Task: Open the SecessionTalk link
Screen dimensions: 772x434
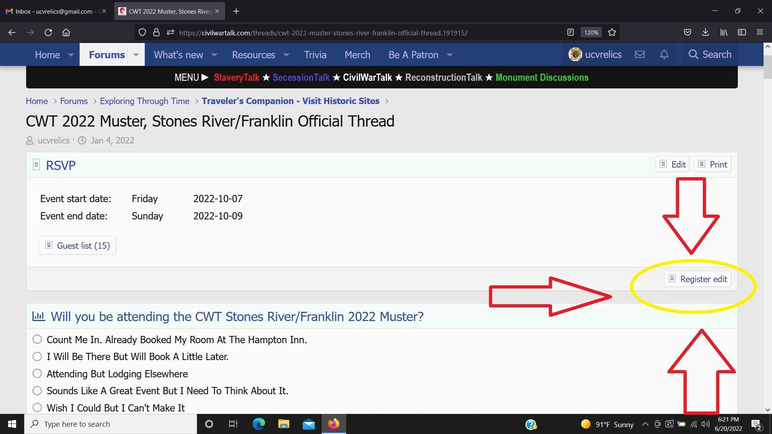Action: tap(301, 78)
